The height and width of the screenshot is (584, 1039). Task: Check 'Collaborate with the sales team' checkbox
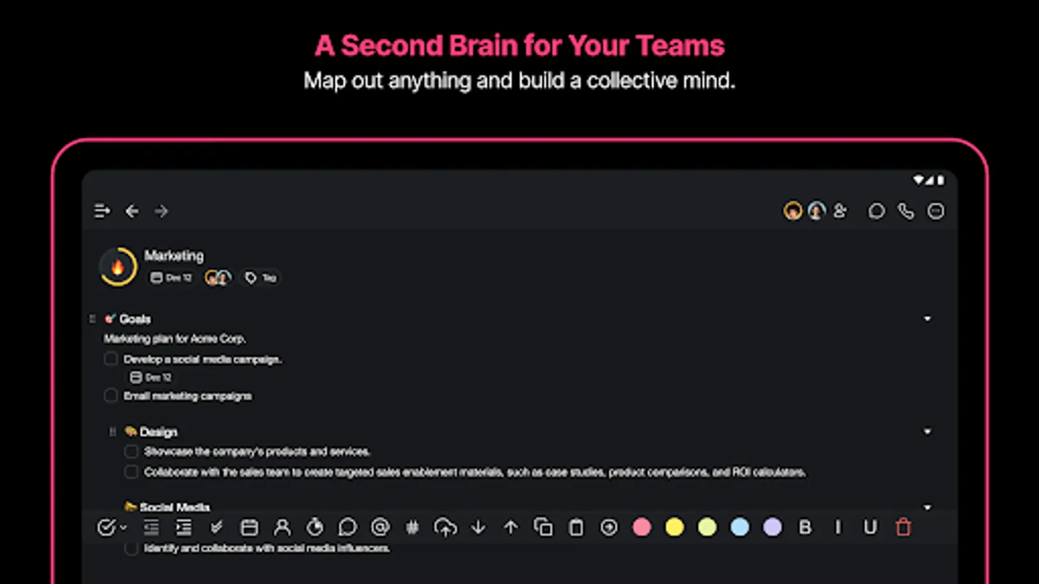[131, 472]
